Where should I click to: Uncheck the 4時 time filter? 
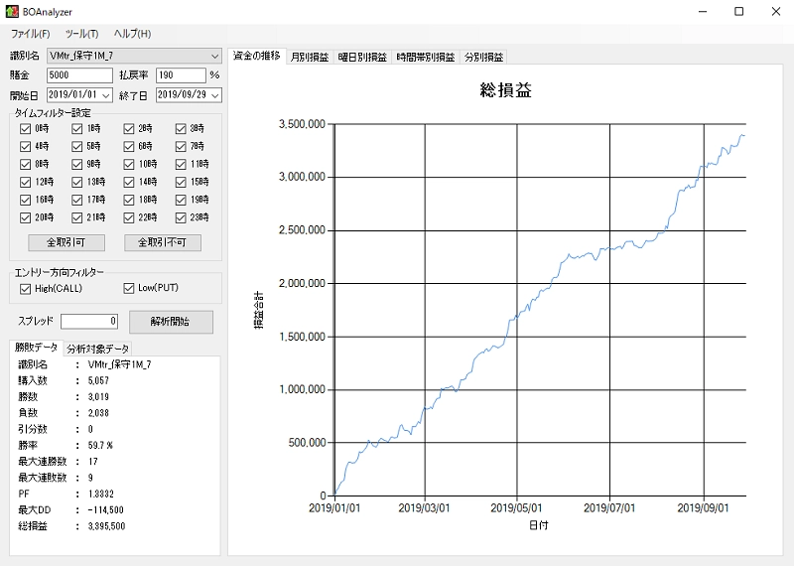[25, 146]
